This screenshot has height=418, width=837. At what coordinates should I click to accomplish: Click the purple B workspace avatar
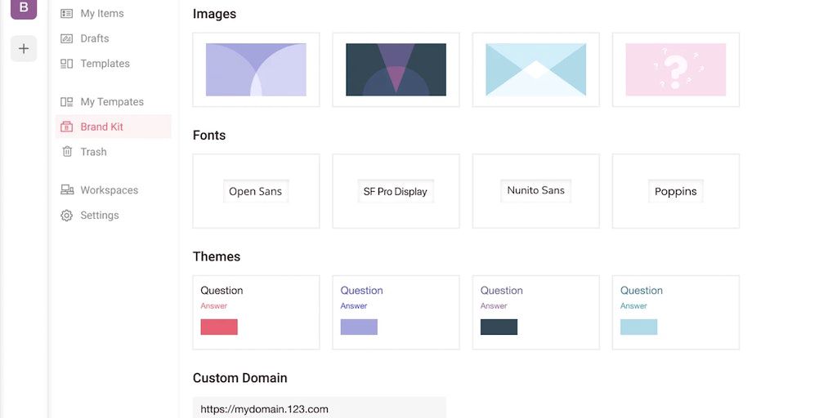[23, 7]
